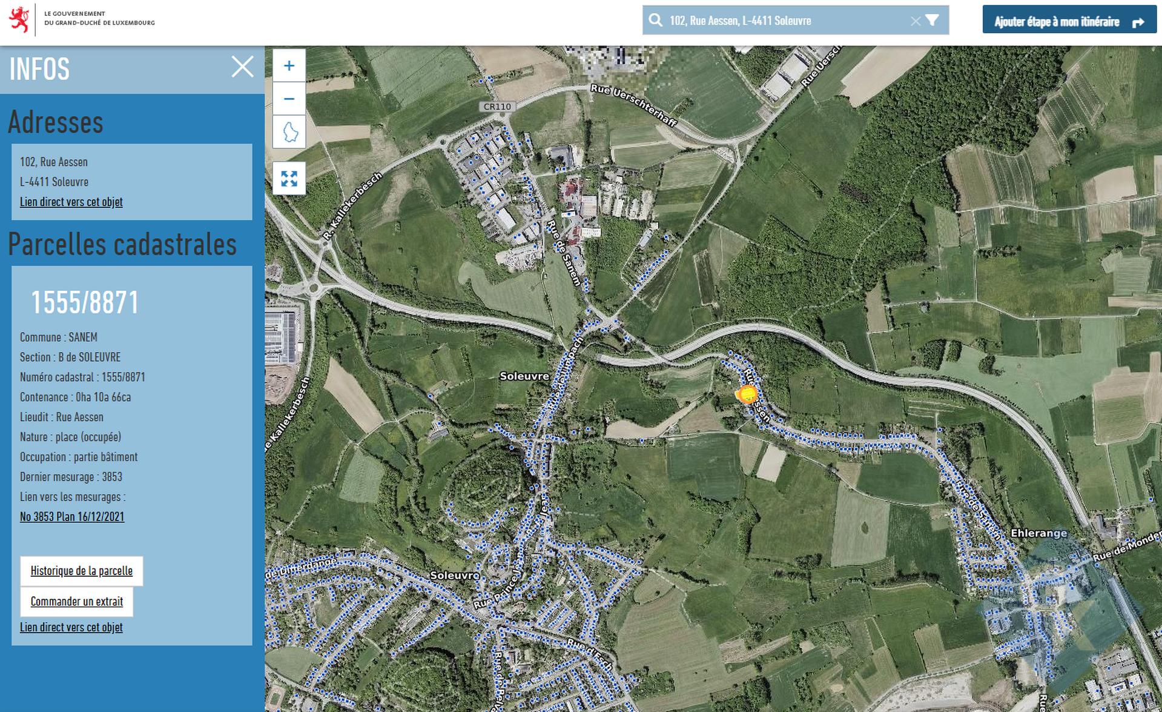The height and width of the screenshot is (712, 1162).
Task: Click the zoom in plus button
Action: [x=289, y=65]
